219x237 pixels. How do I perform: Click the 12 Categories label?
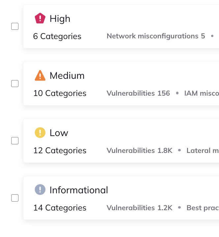(60, 151)
